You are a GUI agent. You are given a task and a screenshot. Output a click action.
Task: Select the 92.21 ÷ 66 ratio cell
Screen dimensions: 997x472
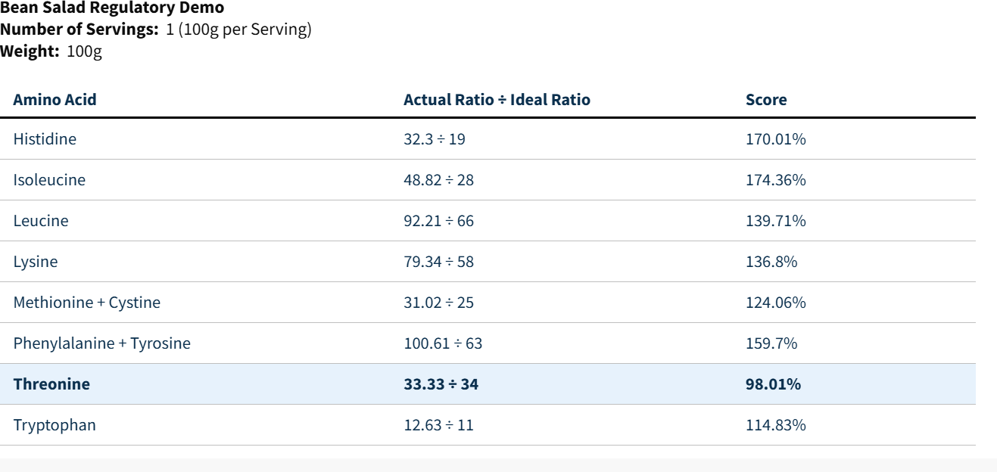439,221
